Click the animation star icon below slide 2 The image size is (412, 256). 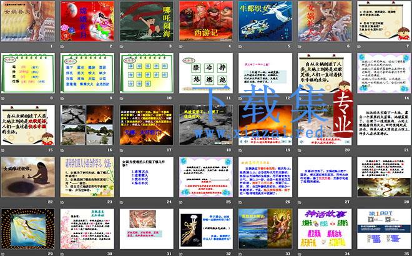62,46
